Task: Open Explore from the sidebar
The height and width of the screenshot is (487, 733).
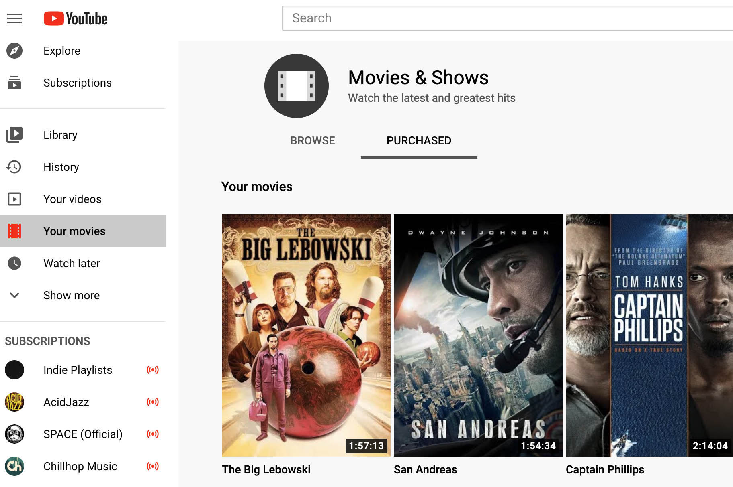Action: (x=83, y=51)
